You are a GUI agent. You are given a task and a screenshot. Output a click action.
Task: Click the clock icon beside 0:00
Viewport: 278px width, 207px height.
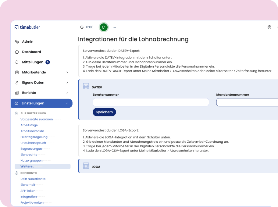tap(82, 27)
